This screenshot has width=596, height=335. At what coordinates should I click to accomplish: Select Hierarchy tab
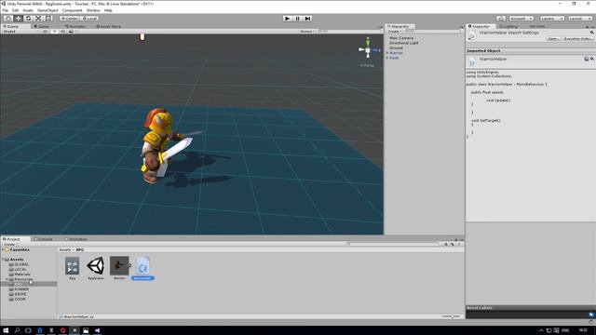click(x=400, y=26)
